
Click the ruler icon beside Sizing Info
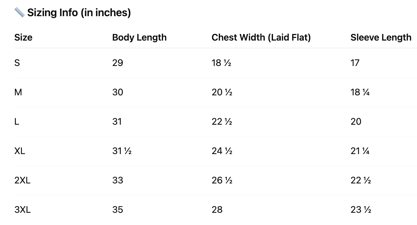[x=19, y=13]
